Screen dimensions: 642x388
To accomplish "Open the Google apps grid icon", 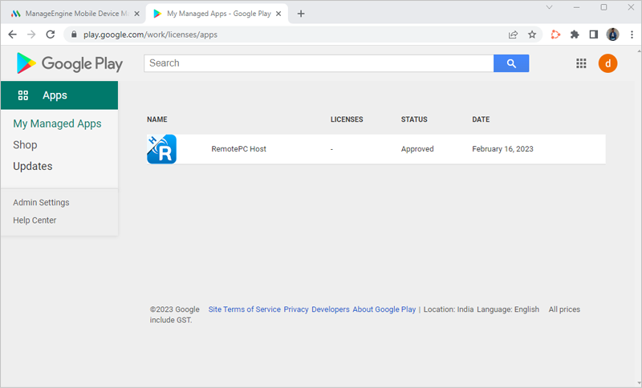I will [x=582, y=64].
